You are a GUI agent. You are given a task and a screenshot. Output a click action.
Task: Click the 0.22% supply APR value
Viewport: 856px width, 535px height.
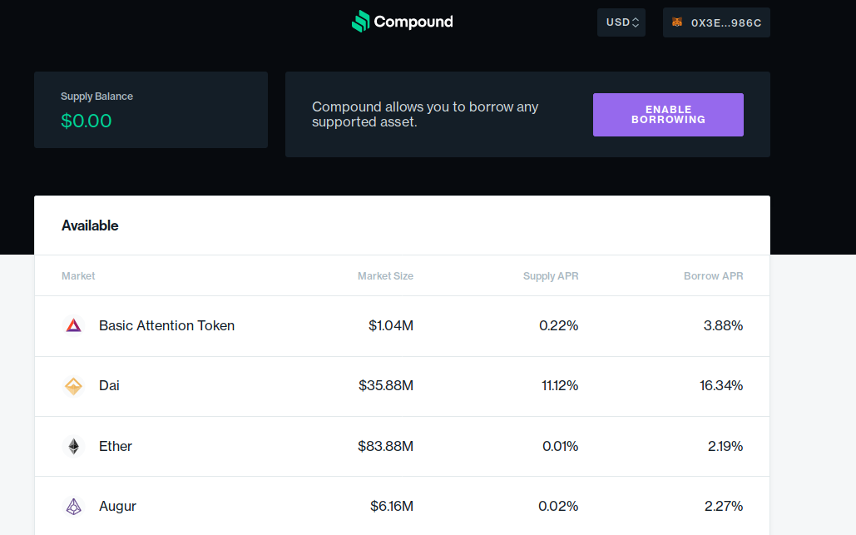coord(558,325)
